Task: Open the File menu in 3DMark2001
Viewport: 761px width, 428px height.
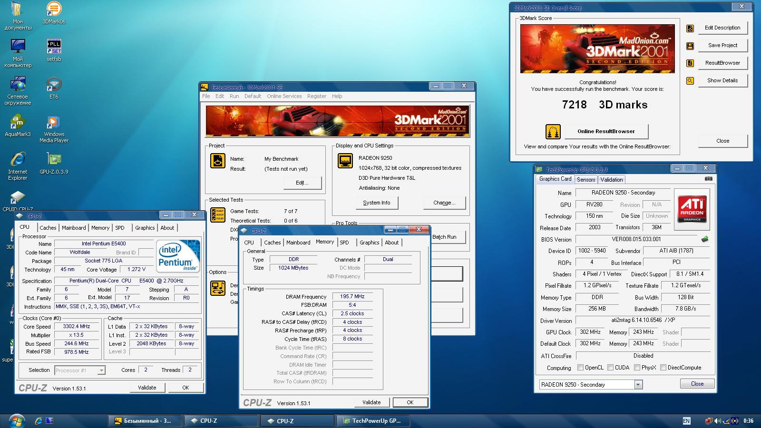Action: pyautogui.click(x=206, y=96)
